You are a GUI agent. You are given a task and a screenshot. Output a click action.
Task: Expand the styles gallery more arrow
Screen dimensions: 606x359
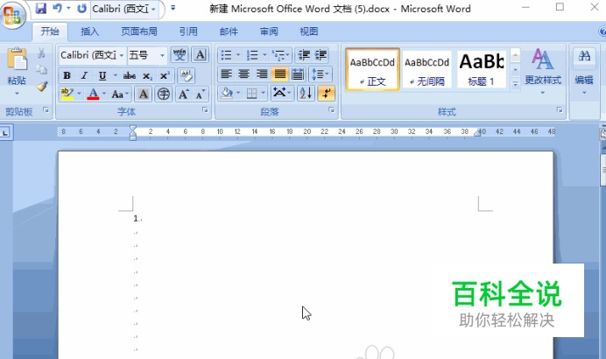pos(515,84)
